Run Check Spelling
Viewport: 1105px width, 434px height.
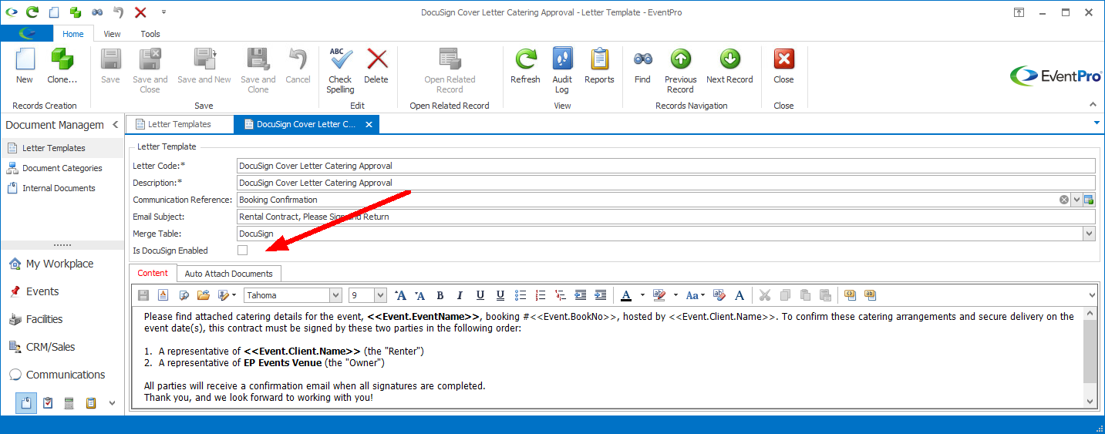340,70
